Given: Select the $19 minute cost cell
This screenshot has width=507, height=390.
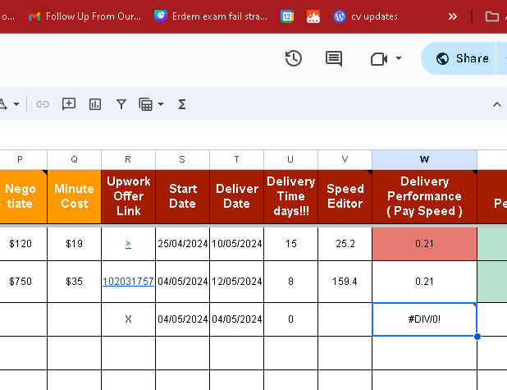Looking at the screenshot, I should (75, 244).
